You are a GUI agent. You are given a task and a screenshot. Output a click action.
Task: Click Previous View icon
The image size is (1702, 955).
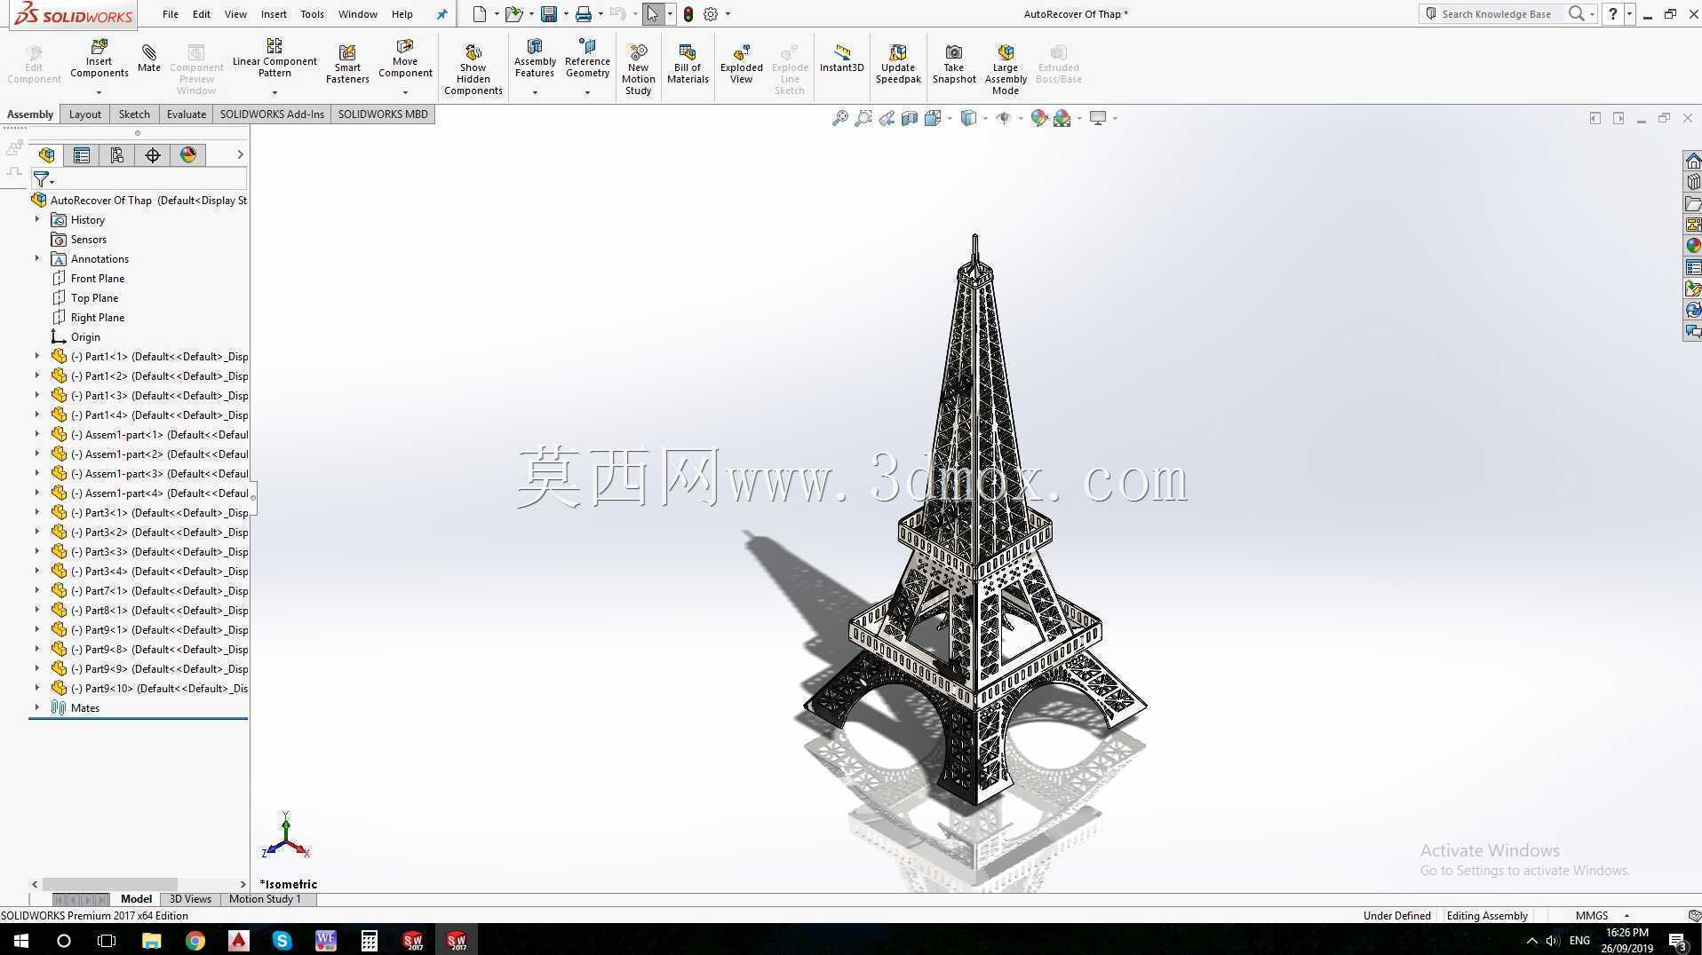pos(887,118)
